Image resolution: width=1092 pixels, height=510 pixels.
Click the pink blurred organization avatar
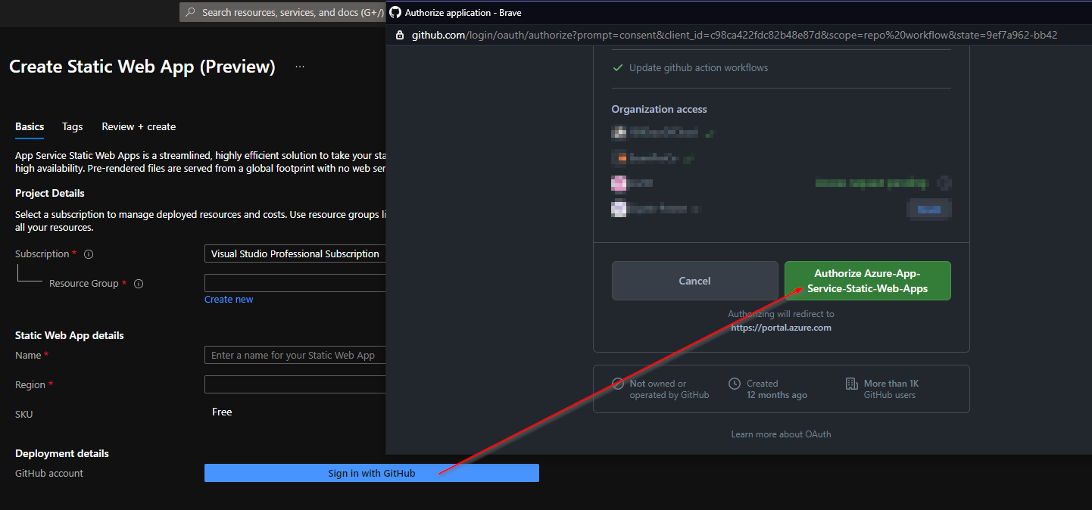pos(619,183)
